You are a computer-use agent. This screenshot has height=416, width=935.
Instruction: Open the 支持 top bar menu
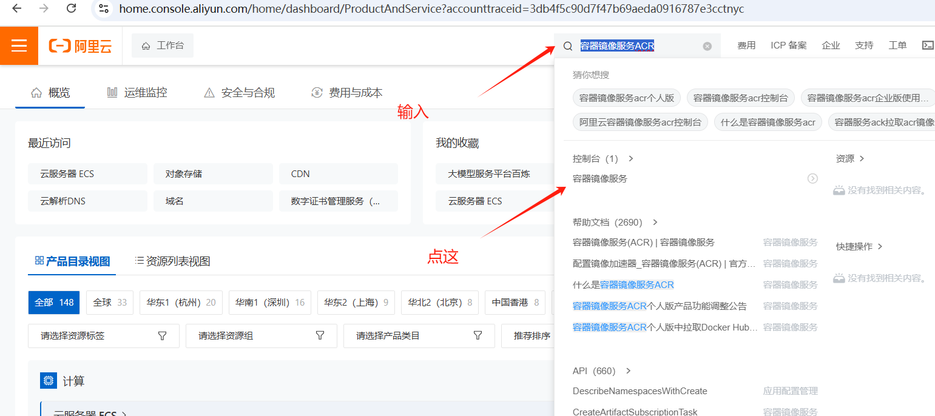[x=864, y=45]
